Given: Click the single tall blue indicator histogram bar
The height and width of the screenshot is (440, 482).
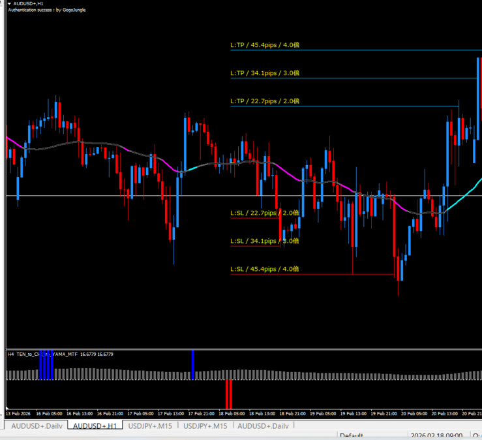Looking at the screenshot, I should coord(193,364).
